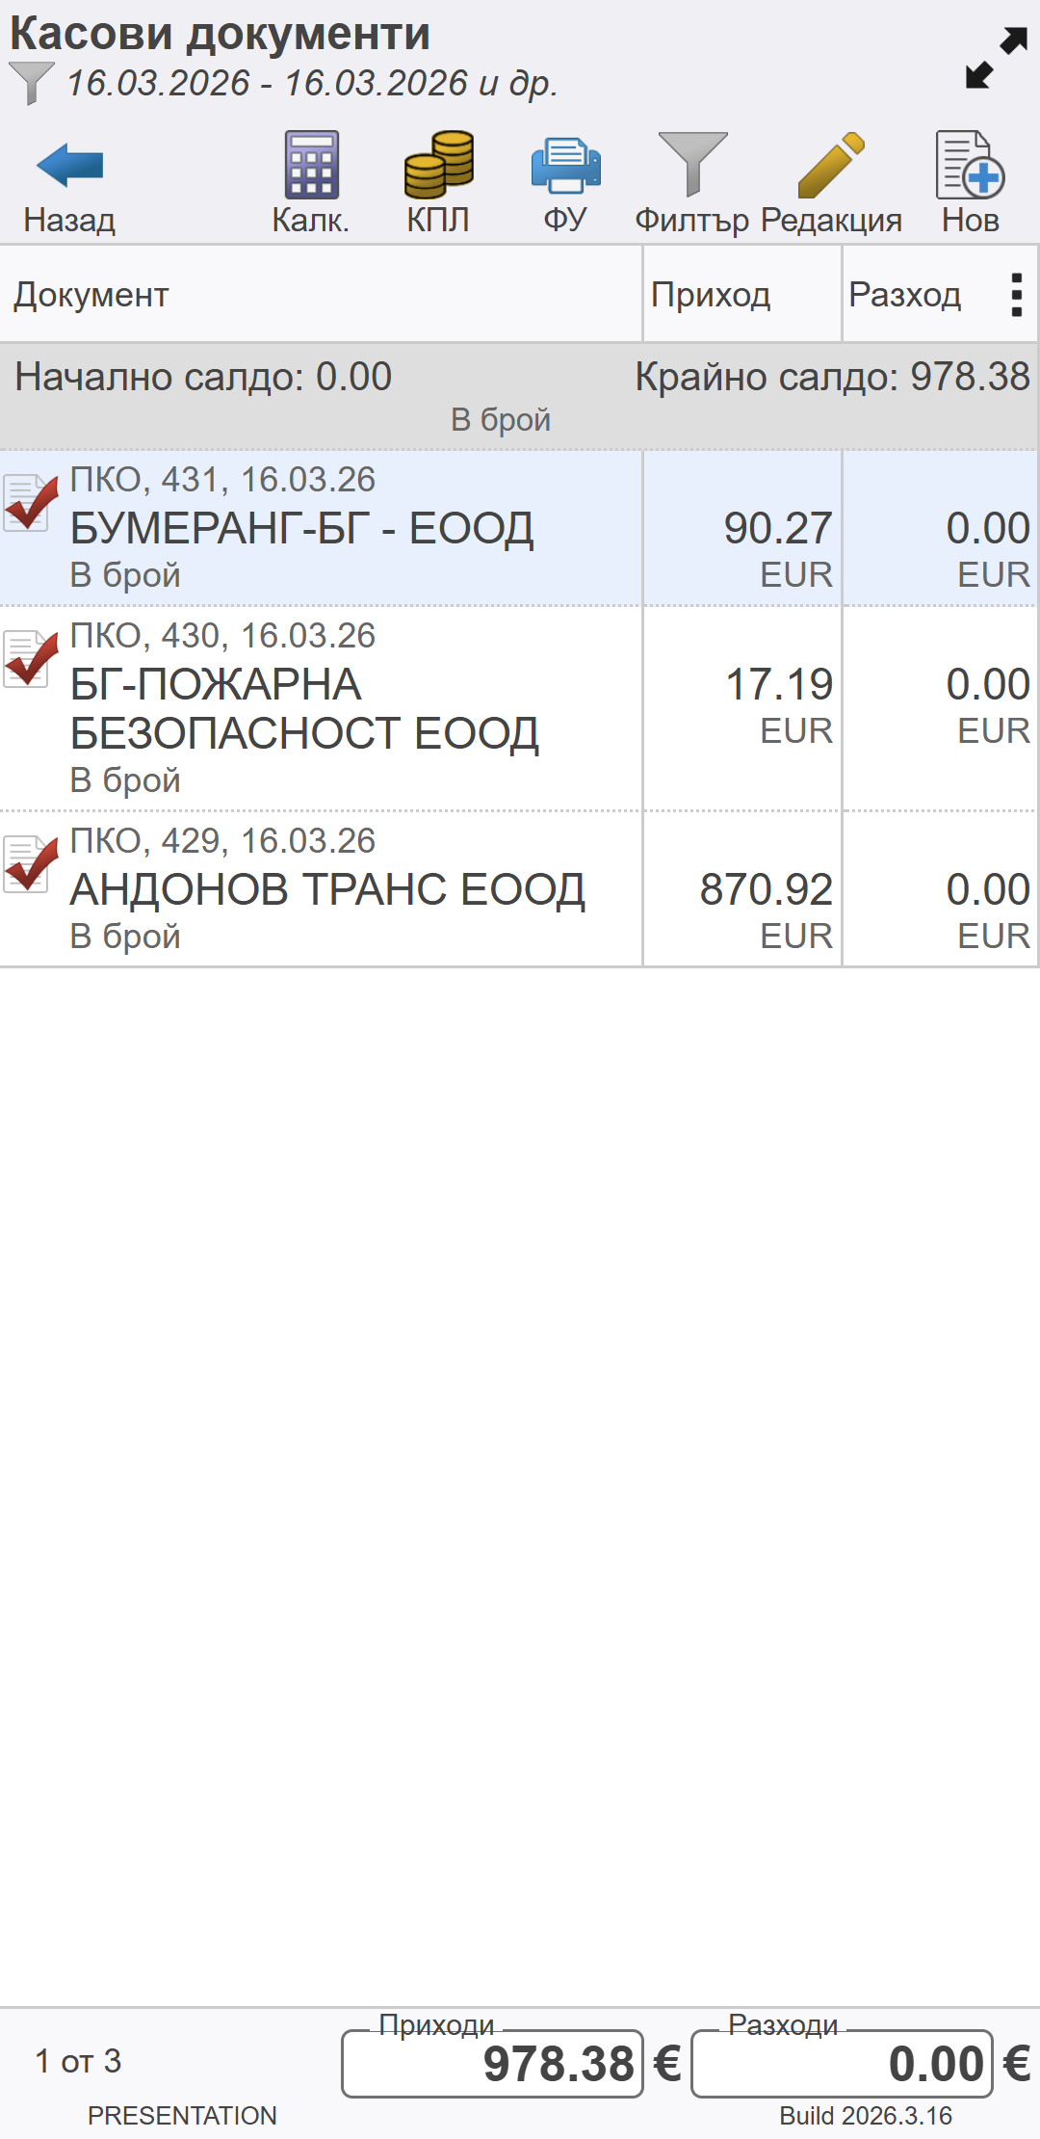
Task: Click the Редакция pencil icon
Action: coord(831,183)
